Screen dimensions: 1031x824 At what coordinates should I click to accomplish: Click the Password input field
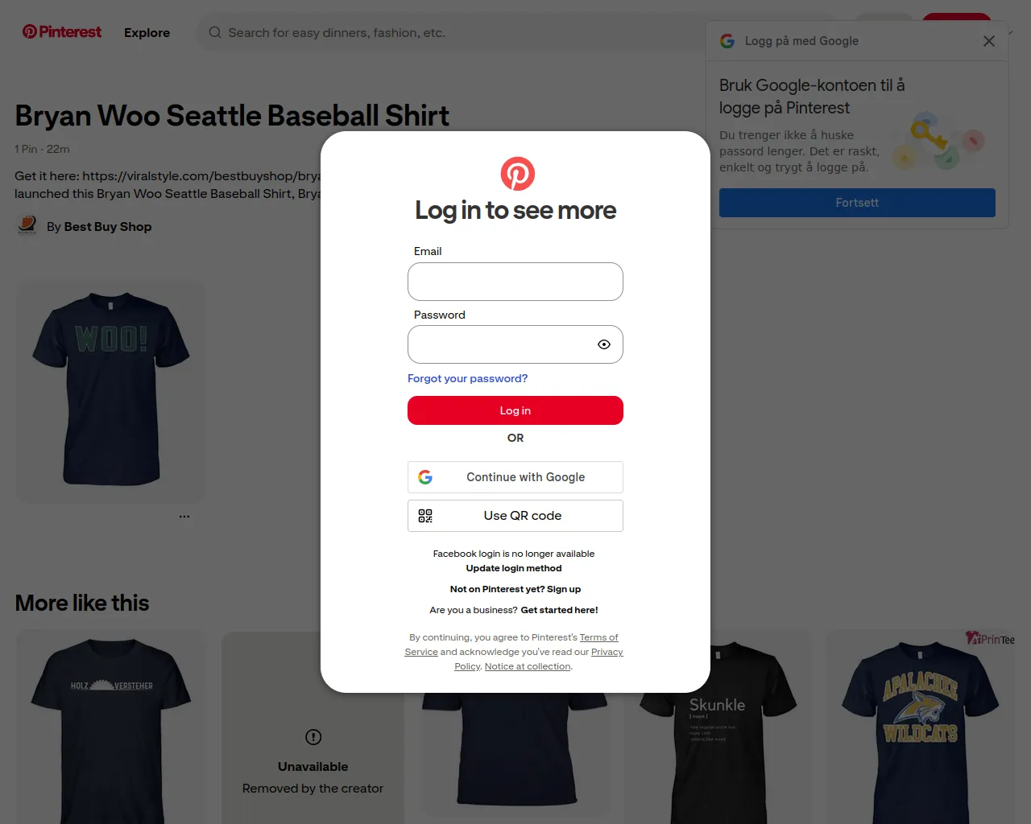click(x=515, y=344)
